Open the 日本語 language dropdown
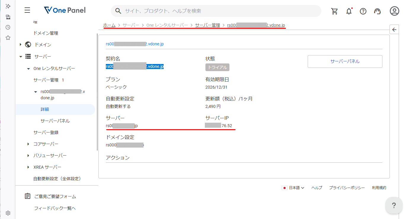The width and height of the screenshot is (407, 219). [293, 188]
